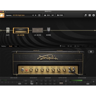Open the list view icon
This screenshot has width=96, height=96.
[x=90, y=15]
